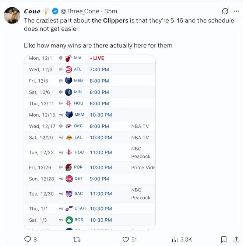Click the reply comment icon

click(x=28, y=239)
